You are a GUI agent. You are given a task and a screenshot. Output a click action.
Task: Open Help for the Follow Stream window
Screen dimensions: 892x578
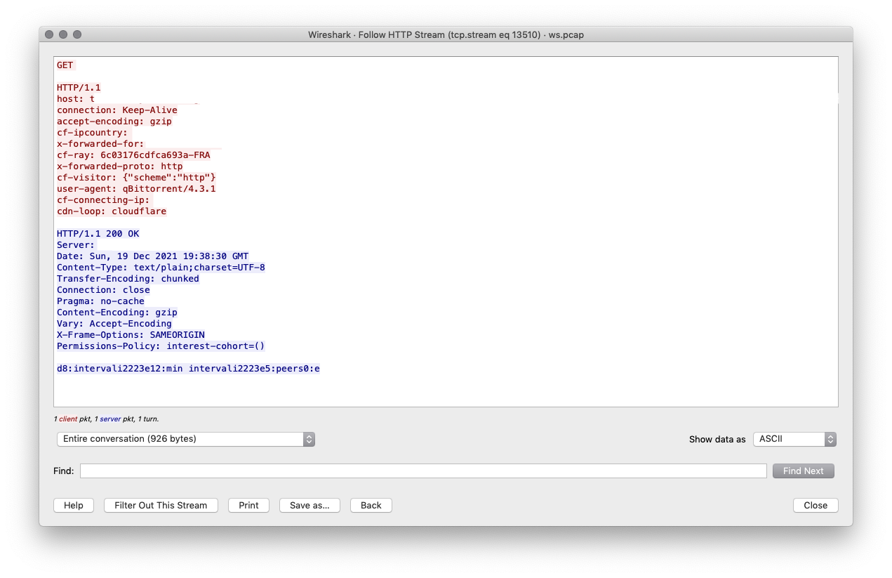tap(73, 505)
